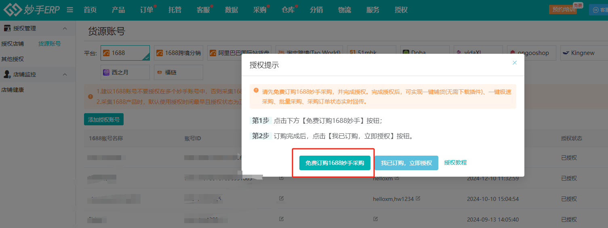Select the Kingnew platform tab
The image size is (608, 228).
[x=584, y=53]
